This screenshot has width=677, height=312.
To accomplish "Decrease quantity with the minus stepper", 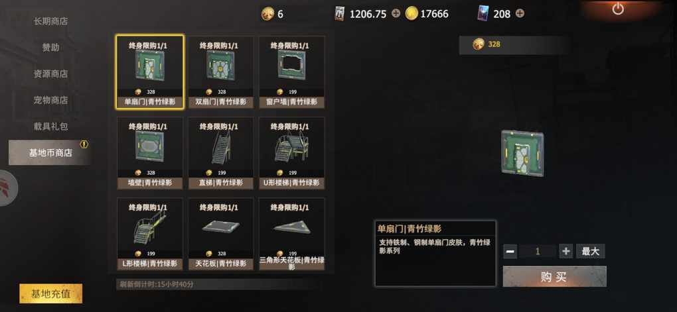I will [510, 251].
